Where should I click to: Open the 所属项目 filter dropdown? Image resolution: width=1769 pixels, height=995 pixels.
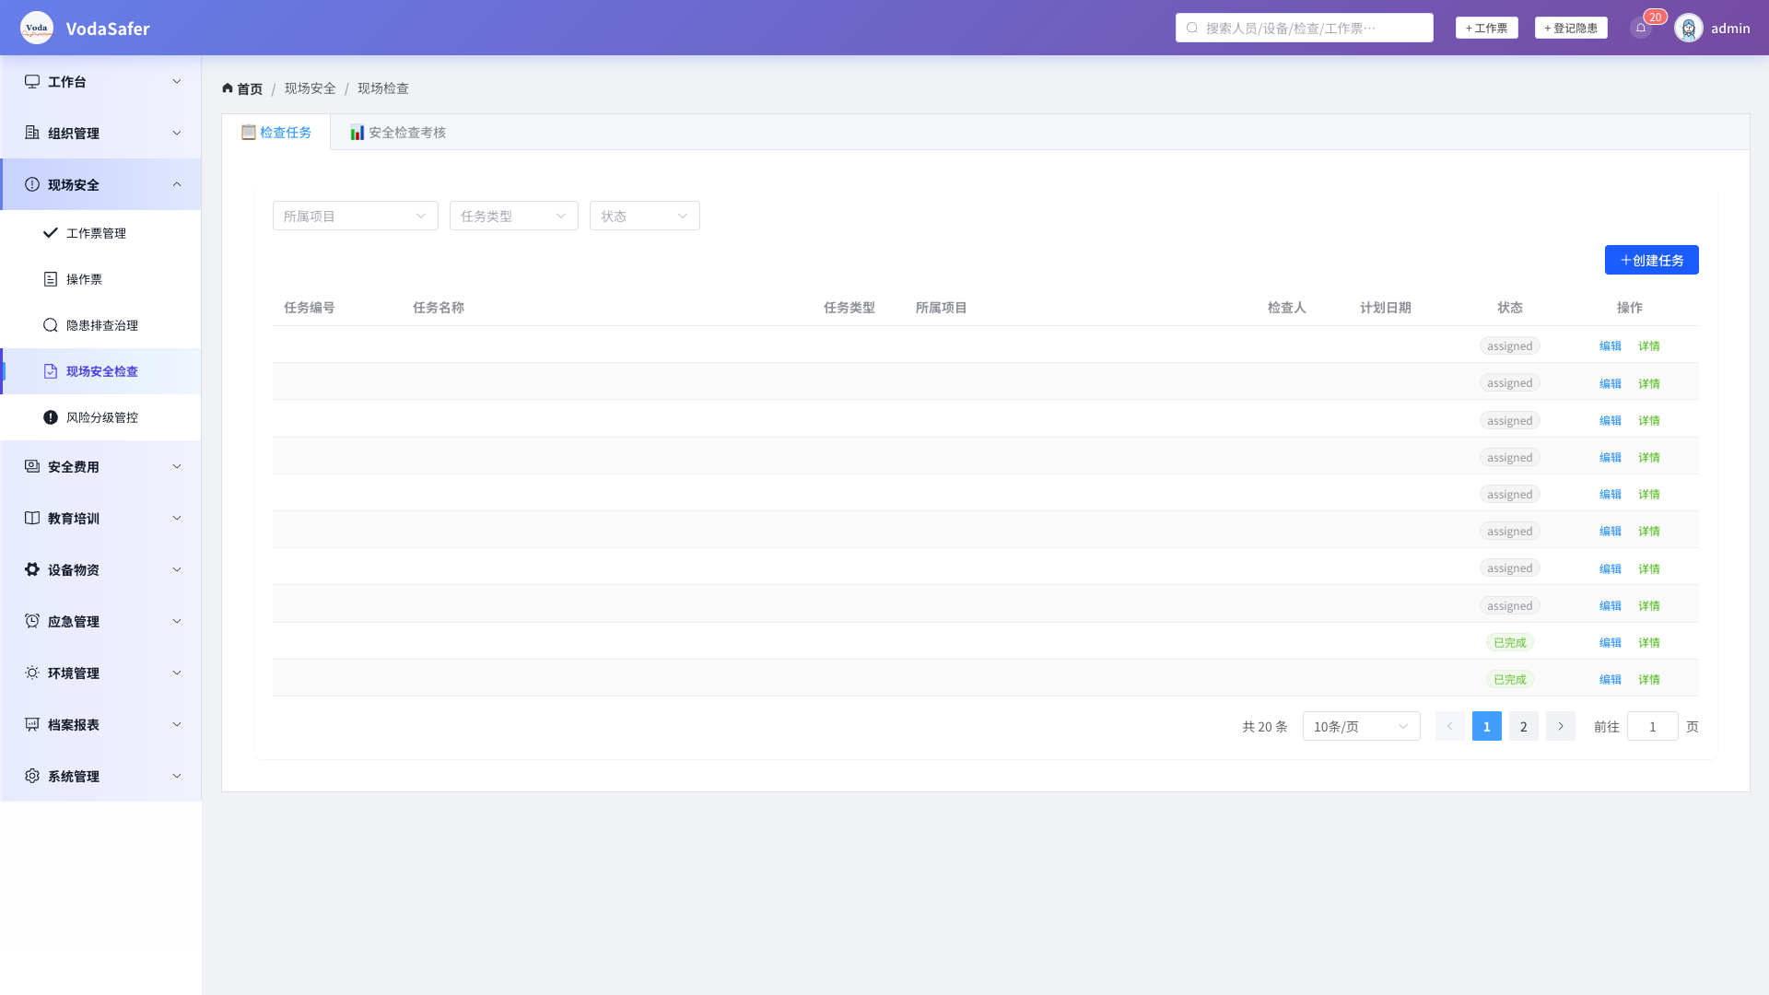click(x=356, y=216)
